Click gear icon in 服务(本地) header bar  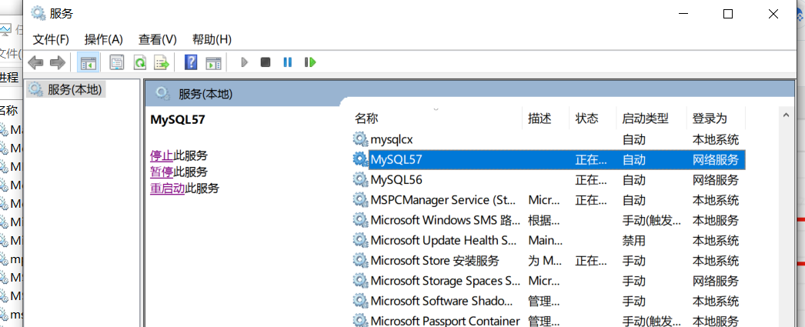coord(162,93)
